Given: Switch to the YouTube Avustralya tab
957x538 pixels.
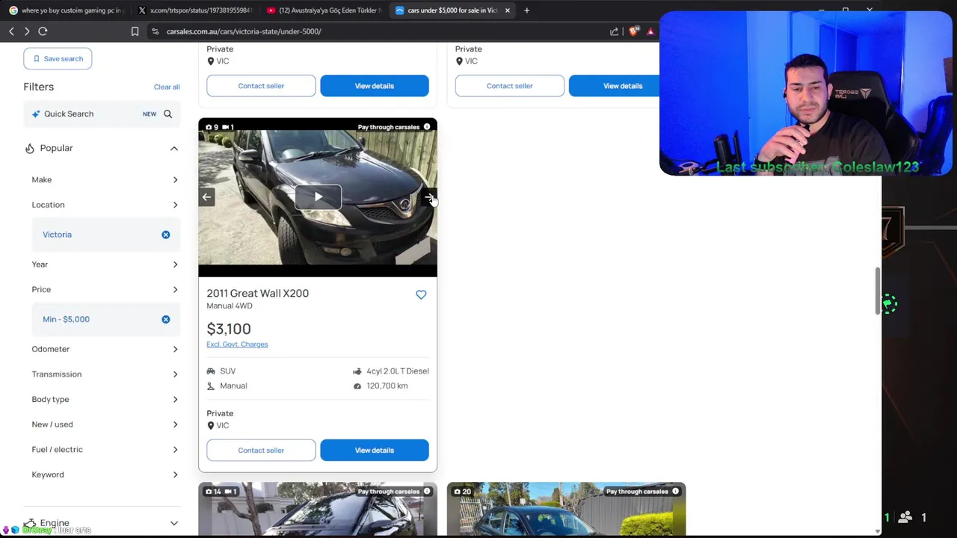Looking at the screenshot, I should (x=323, y=10).
